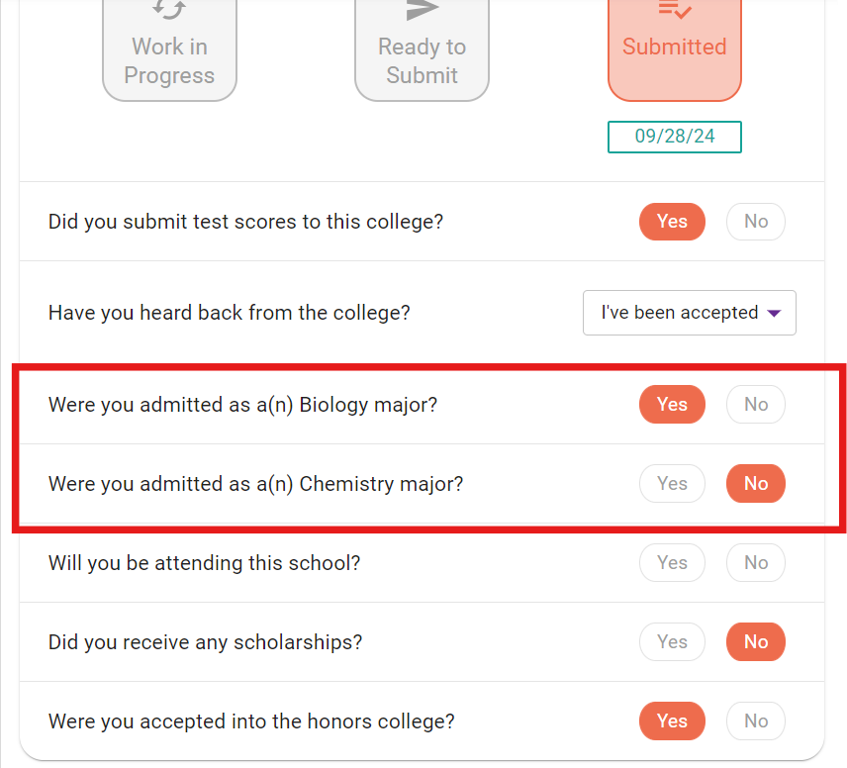Select Yes for attending this school
The image size is (847, 768).
click(672, 562)
